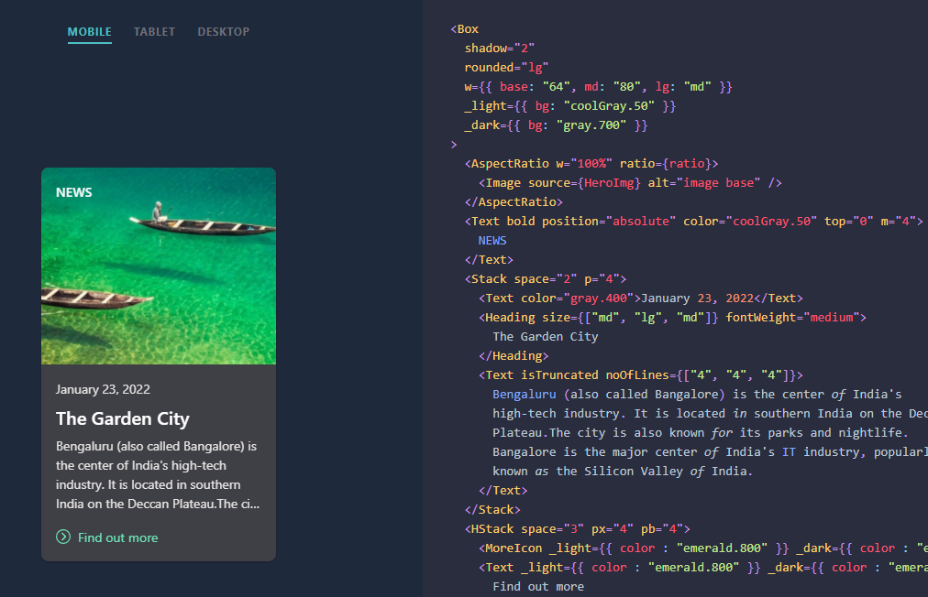This screenshot has width=928, height=597.
Task: Click the circled arrow icon beside Find out more
Action: pos(63,537)
